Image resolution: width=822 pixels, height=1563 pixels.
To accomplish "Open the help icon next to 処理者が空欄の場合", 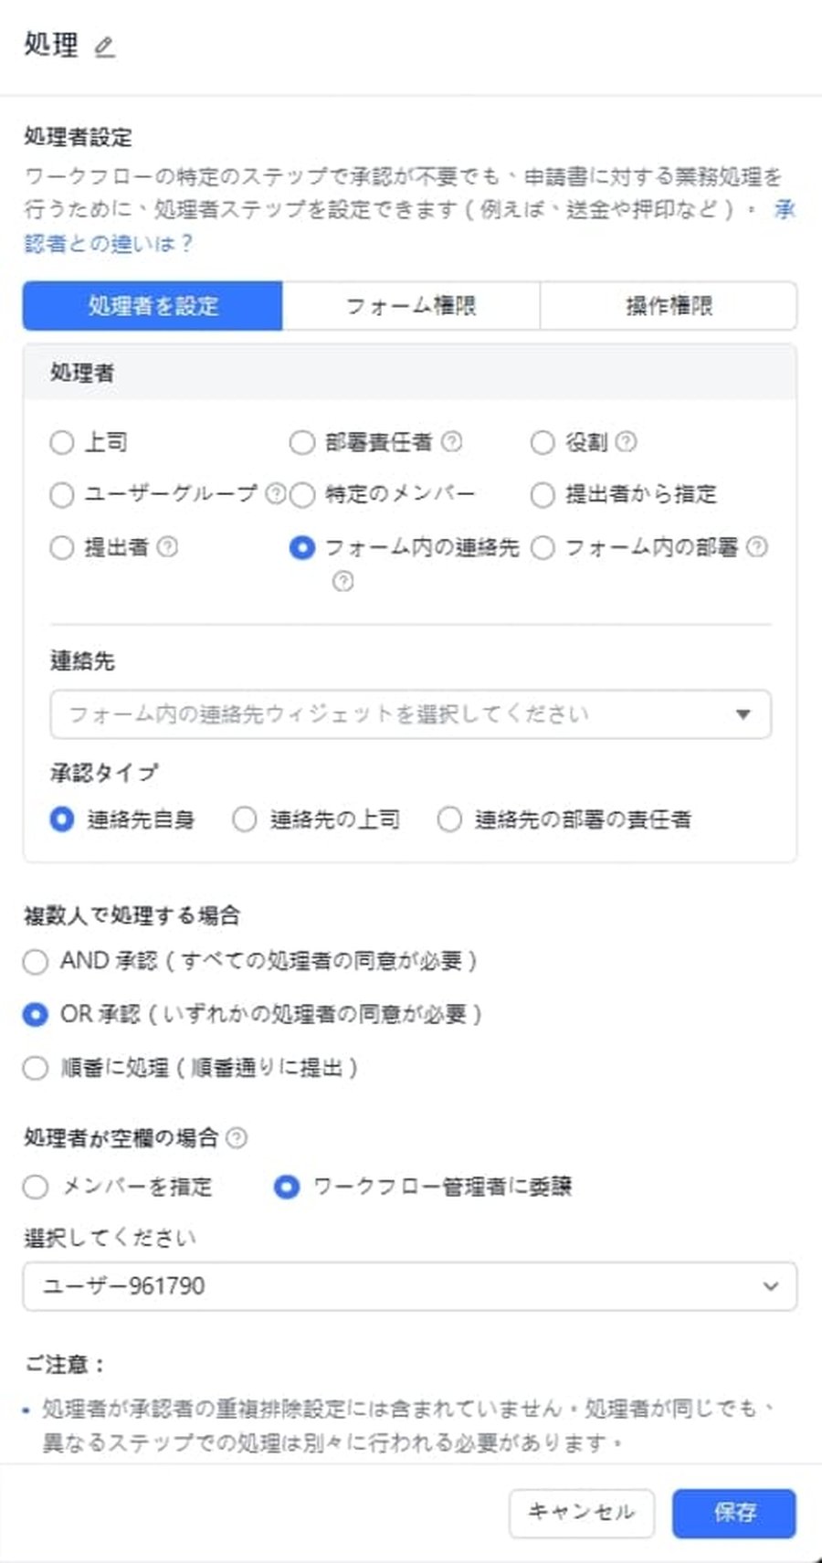I will [238, 1138].
